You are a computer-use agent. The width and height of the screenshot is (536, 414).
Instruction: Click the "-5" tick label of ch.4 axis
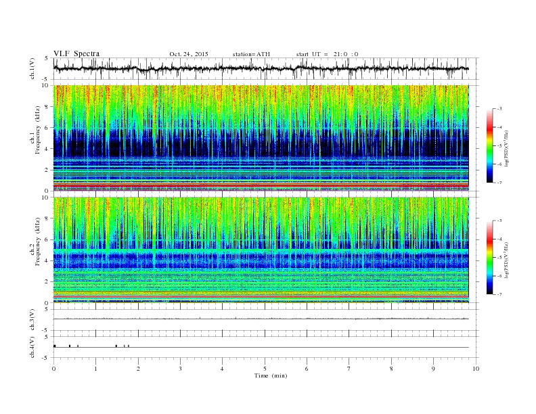(x=46, y=358)
